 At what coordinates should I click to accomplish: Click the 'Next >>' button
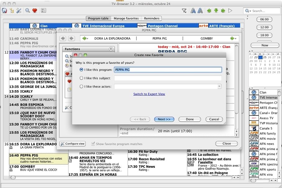[164, 119]
